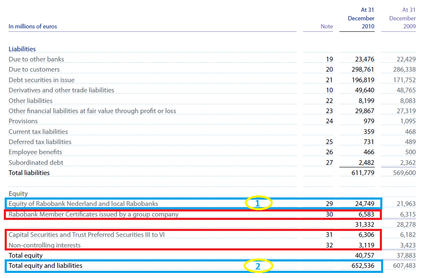This screenshot has width=424, height=278.
Task: Click note number 25 for Deferred tax liabilities
Action: (329, 142)
